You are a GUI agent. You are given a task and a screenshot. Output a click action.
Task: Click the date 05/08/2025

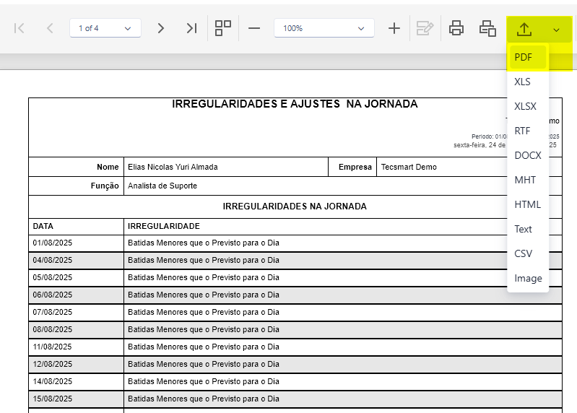coord(53,277)
